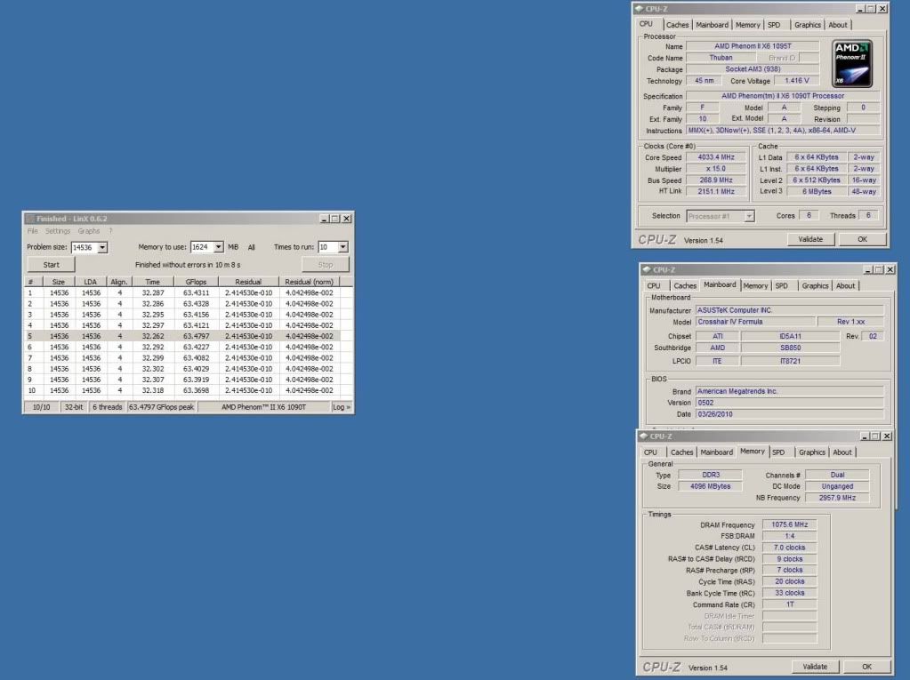Open Graphics tab in Mainboard CPU-Z window
The width and height of the screenshot is (910, 680).
coord(815,286)
